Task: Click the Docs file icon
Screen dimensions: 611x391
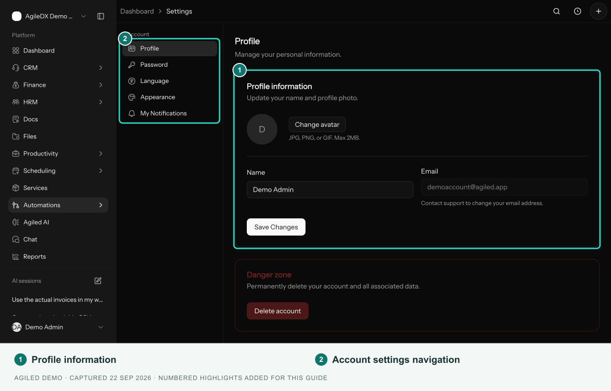Action: 16,119
